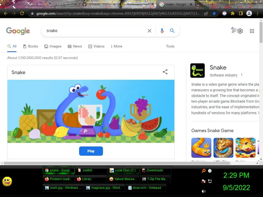Go back with the browser back arrow

point(6,13)
